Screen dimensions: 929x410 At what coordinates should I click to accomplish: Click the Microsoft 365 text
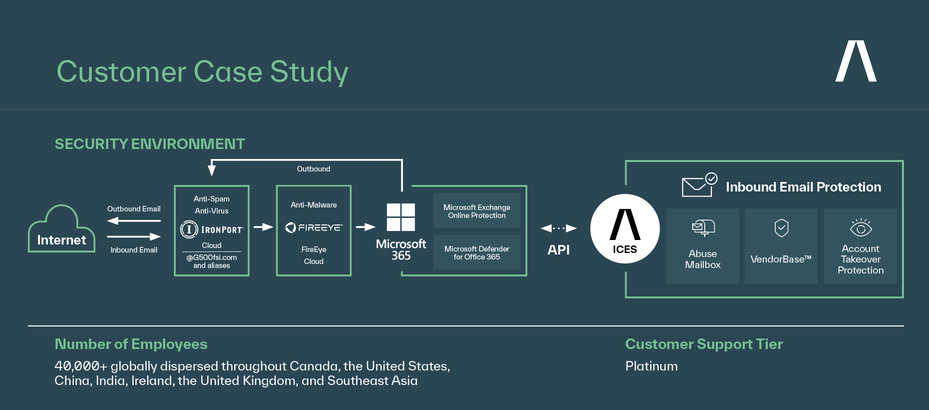pyautogui.click(x=401, y=249)
